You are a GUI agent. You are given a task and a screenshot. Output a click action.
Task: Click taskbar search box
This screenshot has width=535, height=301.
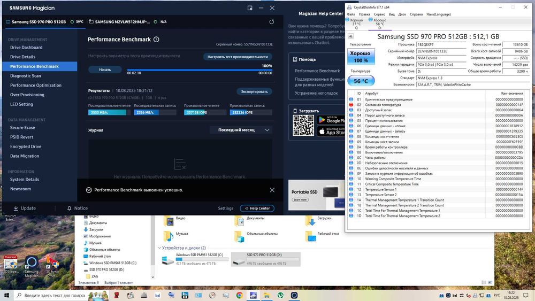pos(51,295)
